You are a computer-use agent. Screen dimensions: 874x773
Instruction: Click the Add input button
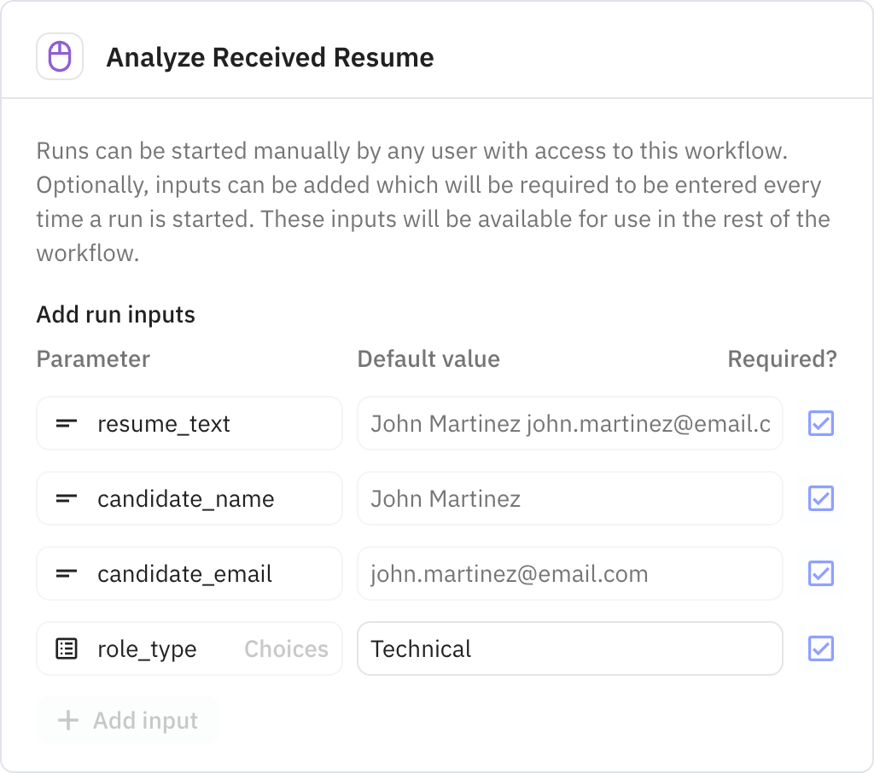[128, 720]
